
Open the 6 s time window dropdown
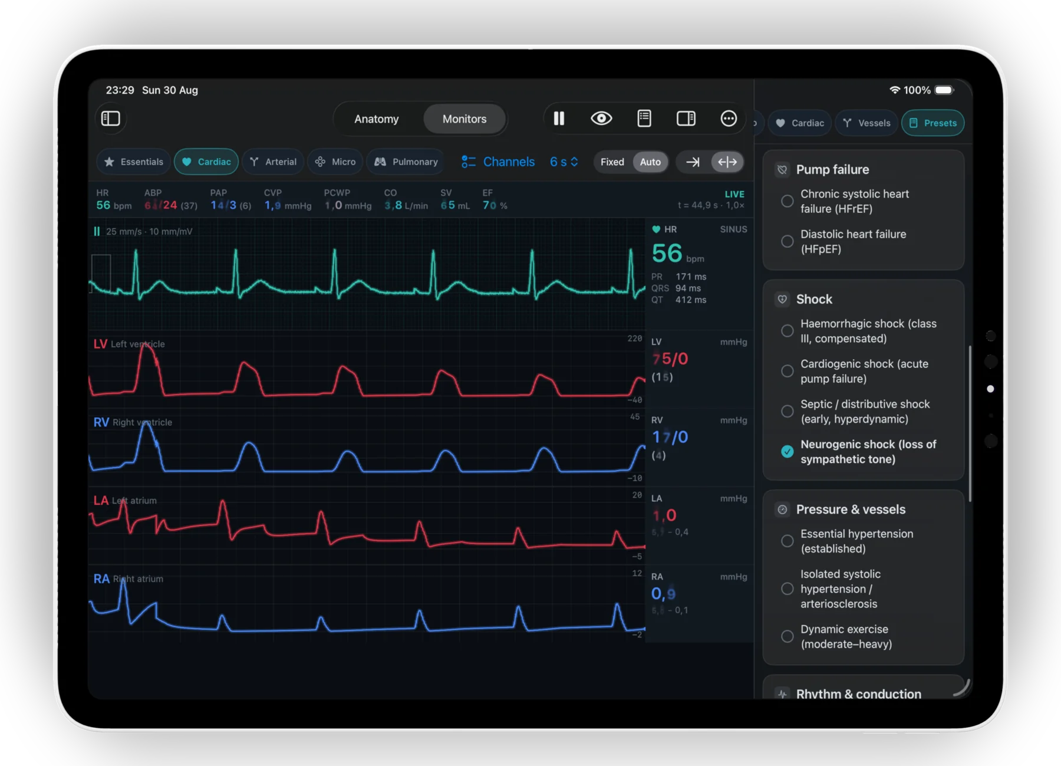click(564, 162)
